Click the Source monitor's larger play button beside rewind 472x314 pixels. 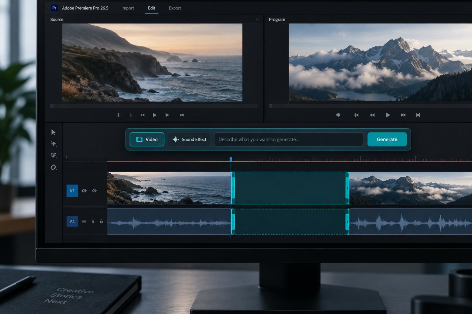(154, 115)
